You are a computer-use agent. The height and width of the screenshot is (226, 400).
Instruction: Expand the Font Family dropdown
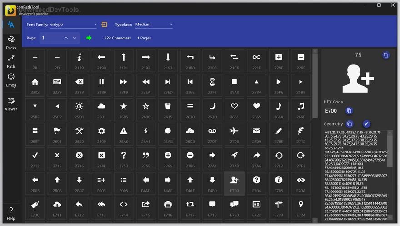95,25
